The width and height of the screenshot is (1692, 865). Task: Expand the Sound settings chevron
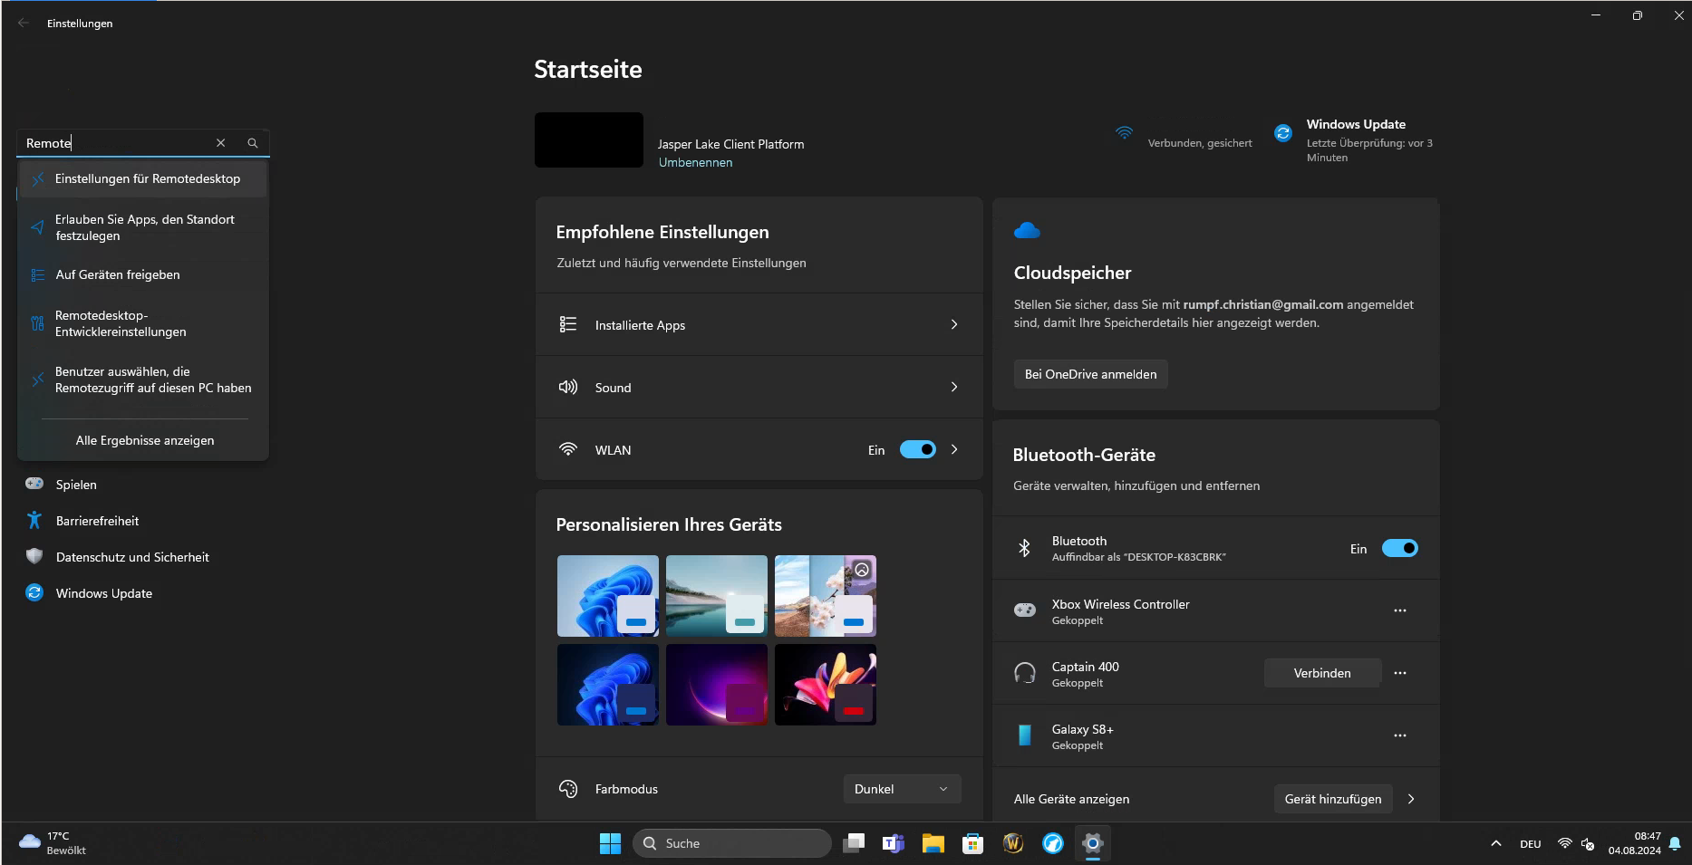(x=953, y=387)
